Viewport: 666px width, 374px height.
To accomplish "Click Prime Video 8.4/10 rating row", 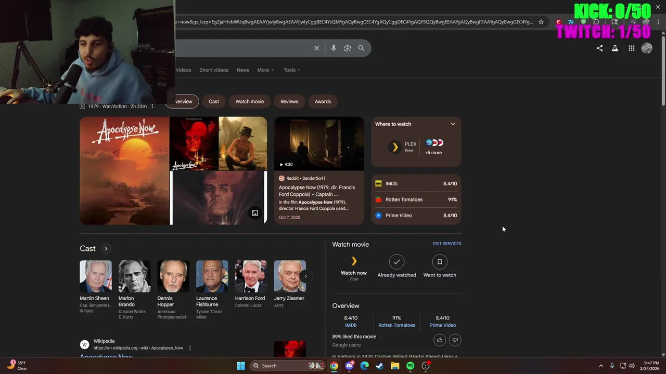I will coord(416,216).
